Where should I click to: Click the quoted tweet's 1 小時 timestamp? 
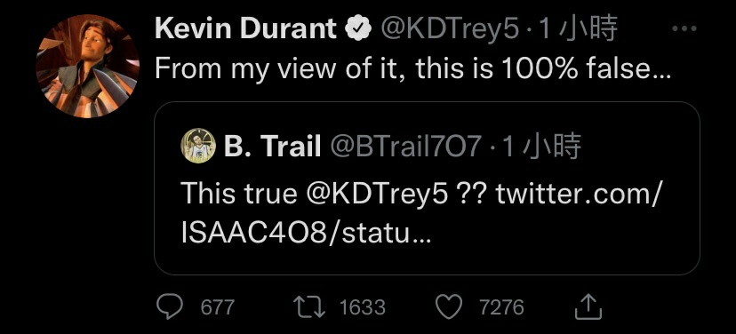click(541, 146)
